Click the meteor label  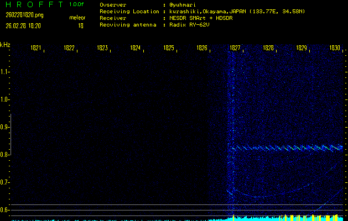77,18
